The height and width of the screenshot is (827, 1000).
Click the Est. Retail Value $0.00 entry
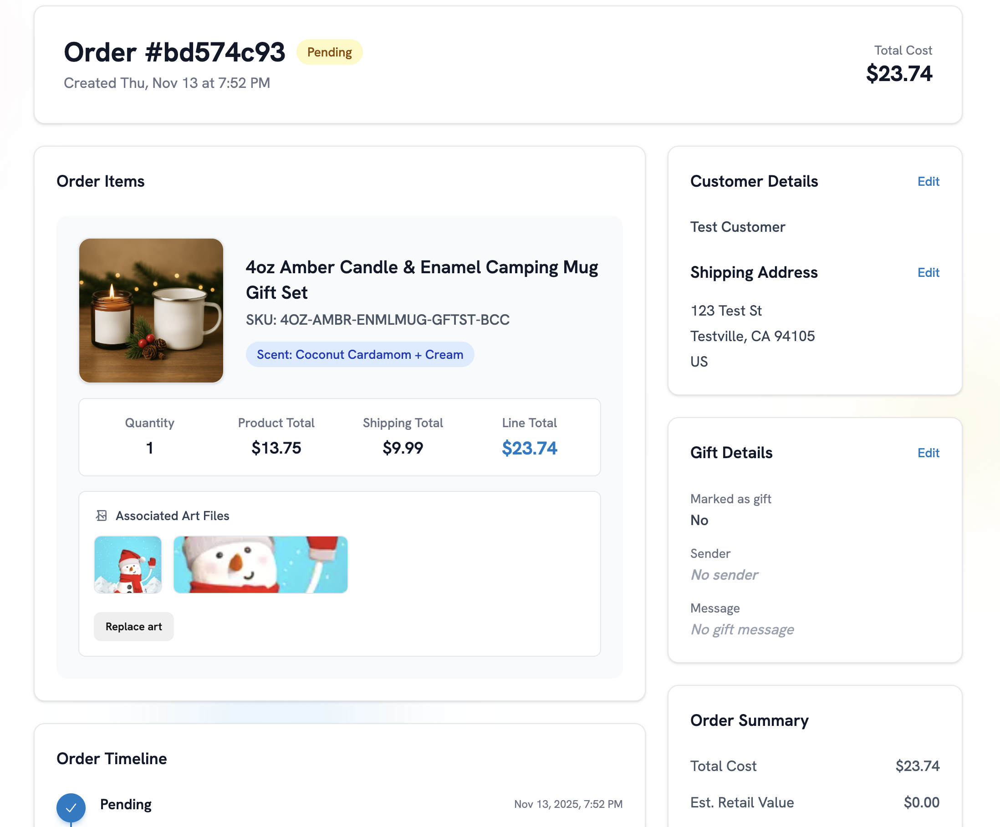[814, 802]
